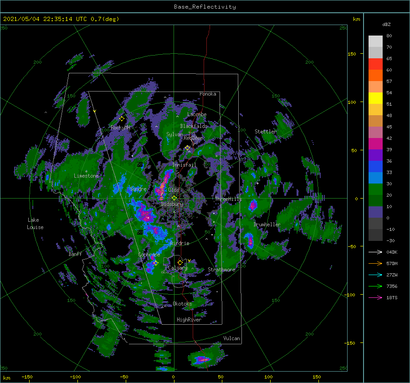The height and width of the screenshot is (383, 410).
Task: Click the yellow diamond marker below Cochrane
Action: coord(156,263)
